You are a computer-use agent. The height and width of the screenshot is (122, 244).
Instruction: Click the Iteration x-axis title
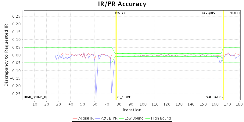tap(132, 110)
